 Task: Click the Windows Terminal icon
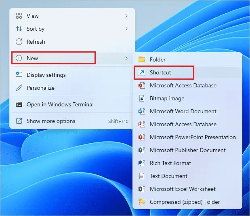coord(19,105)
